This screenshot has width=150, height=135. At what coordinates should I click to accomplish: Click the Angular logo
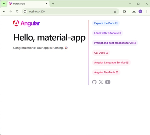point(26,23)
